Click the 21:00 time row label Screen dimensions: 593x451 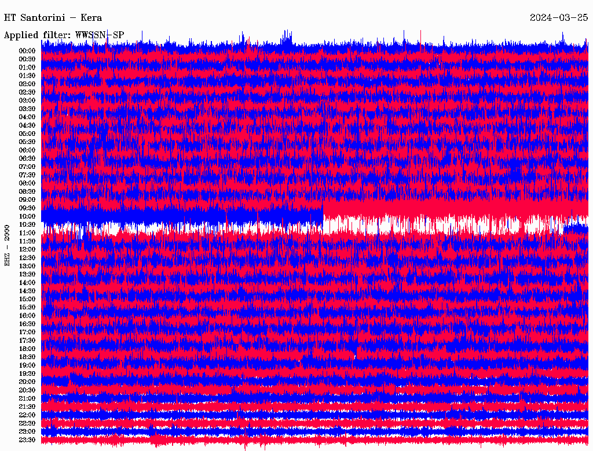pos(27,398)
